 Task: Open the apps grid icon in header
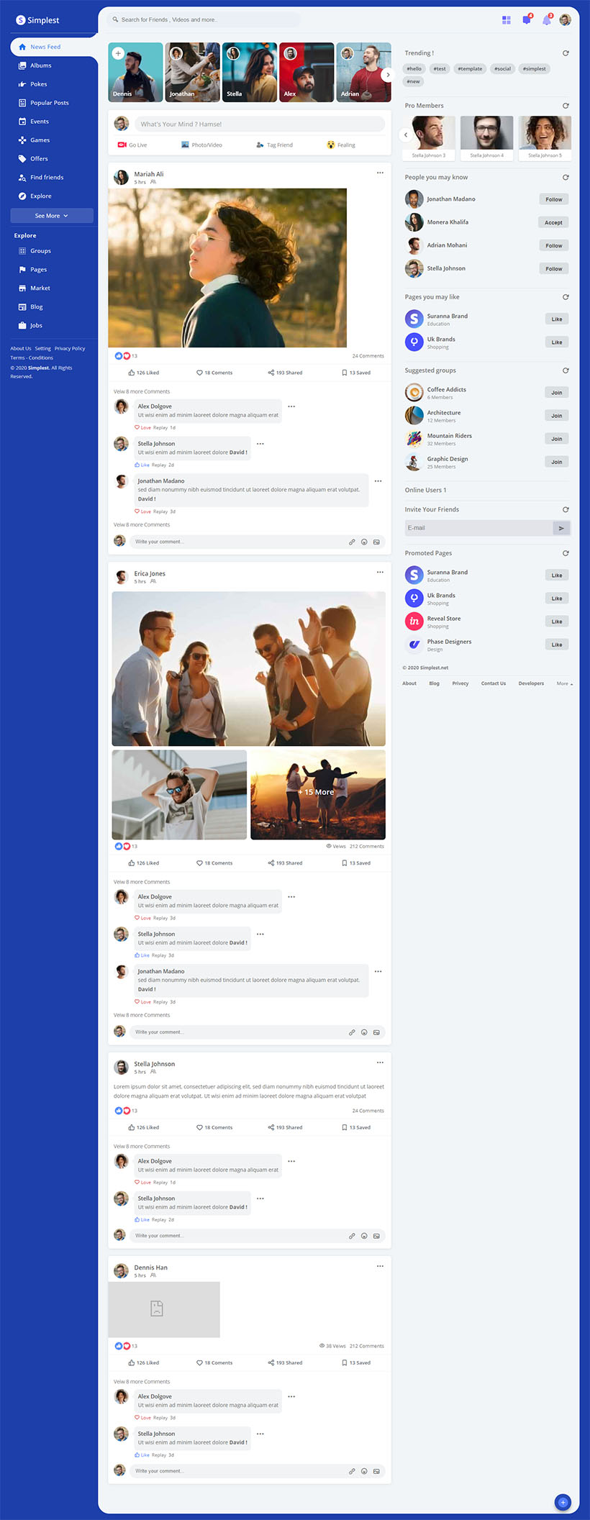[506, 20]
